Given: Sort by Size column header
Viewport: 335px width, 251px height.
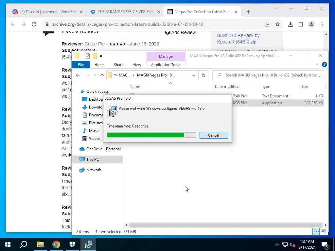Looking at the screenshot, I should (305, 86).
